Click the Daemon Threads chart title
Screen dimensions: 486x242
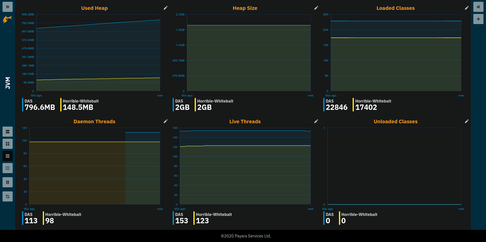[x=94, y=122]
